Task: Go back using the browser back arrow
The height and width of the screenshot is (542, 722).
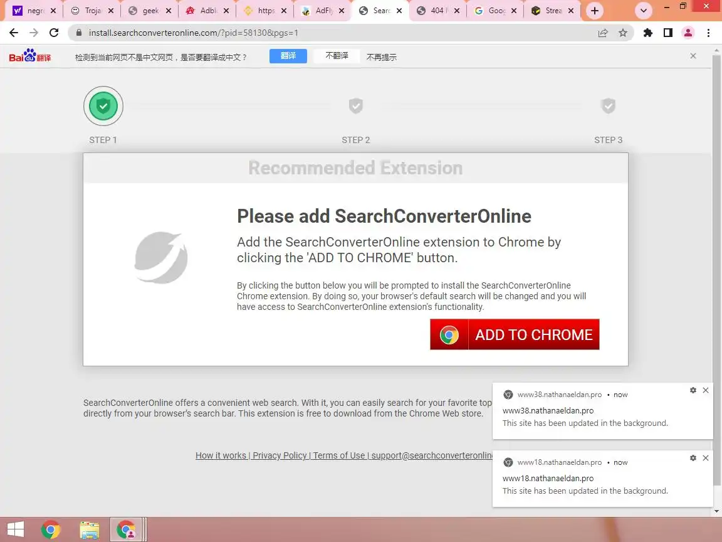Action: 14,33
